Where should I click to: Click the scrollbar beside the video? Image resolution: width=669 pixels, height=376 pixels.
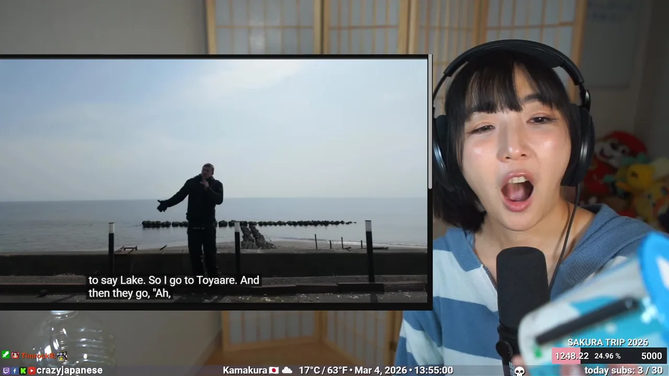(430, 122)
